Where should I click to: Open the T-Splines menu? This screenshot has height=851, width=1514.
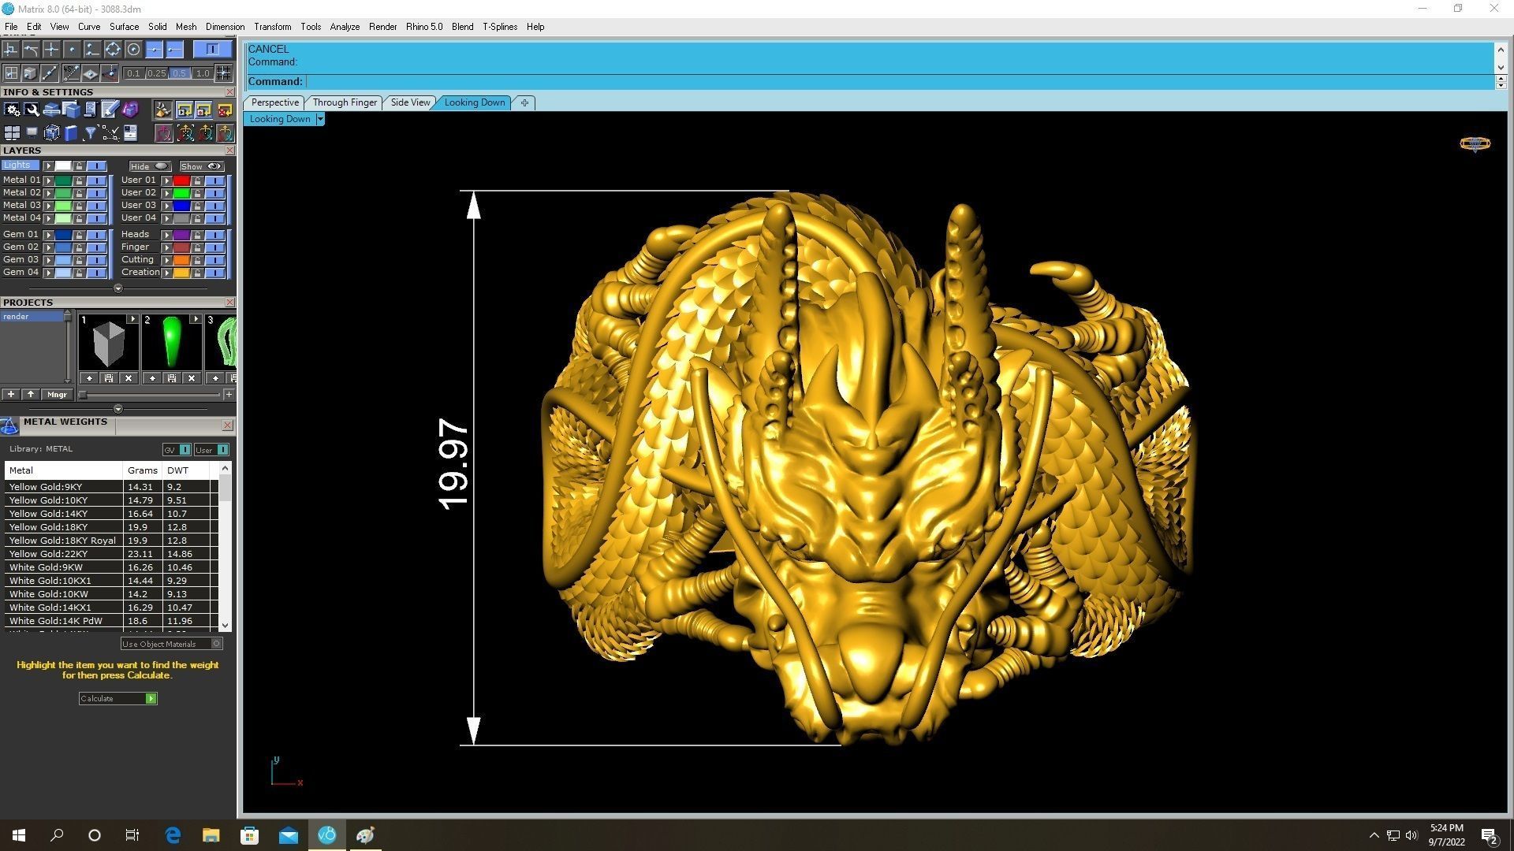pos(499,27)
